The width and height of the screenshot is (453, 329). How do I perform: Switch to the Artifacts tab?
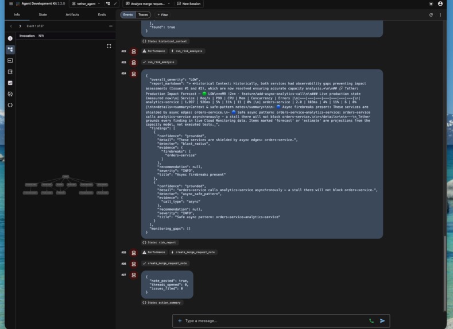pyautogui.click(x=72, y=14)
